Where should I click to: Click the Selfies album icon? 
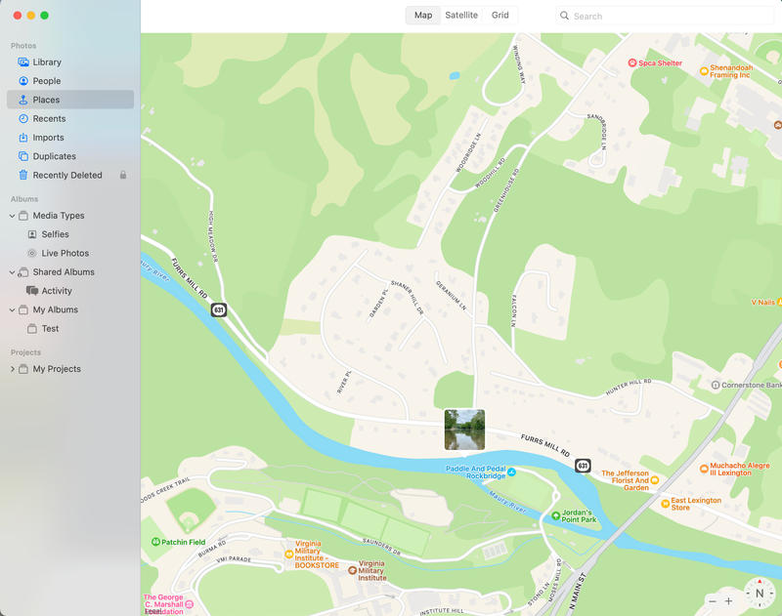coord(32,234)
